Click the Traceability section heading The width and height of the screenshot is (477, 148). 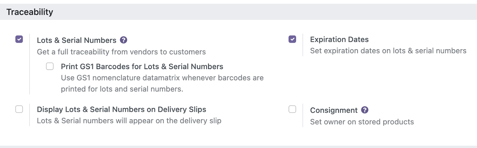[x=30, y=12]
